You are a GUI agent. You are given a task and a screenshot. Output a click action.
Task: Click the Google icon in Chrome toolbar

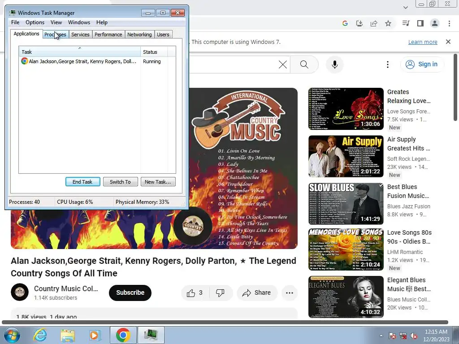click(345, 23)
